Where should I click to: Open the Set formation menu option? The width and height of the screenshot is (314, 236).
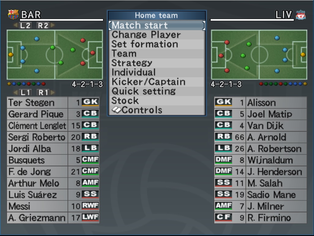coord(145,44)
